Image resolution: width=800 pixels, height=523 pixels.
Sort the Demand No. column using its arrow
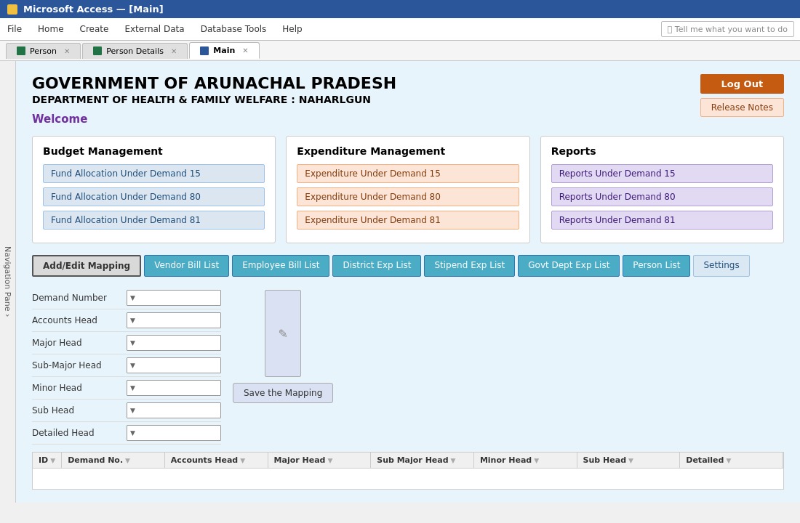click(x=127, y=460)
